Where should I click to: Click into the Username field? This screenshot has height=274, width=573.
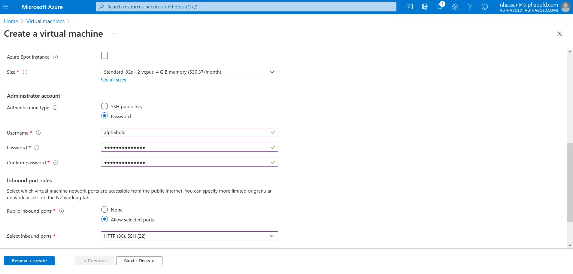click(x=189, y=132)
